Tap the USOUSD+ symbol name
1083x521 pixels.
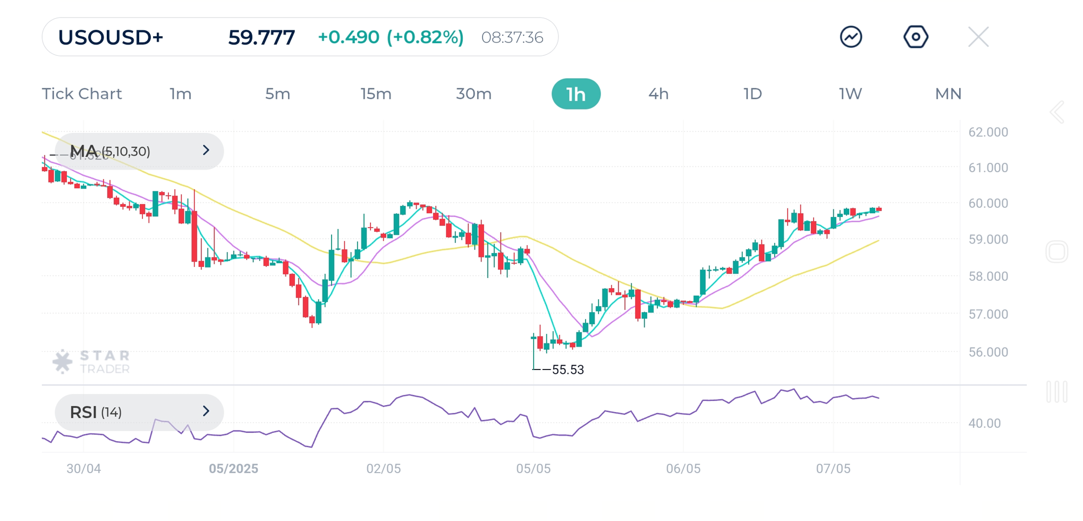[x=111, y=37]
